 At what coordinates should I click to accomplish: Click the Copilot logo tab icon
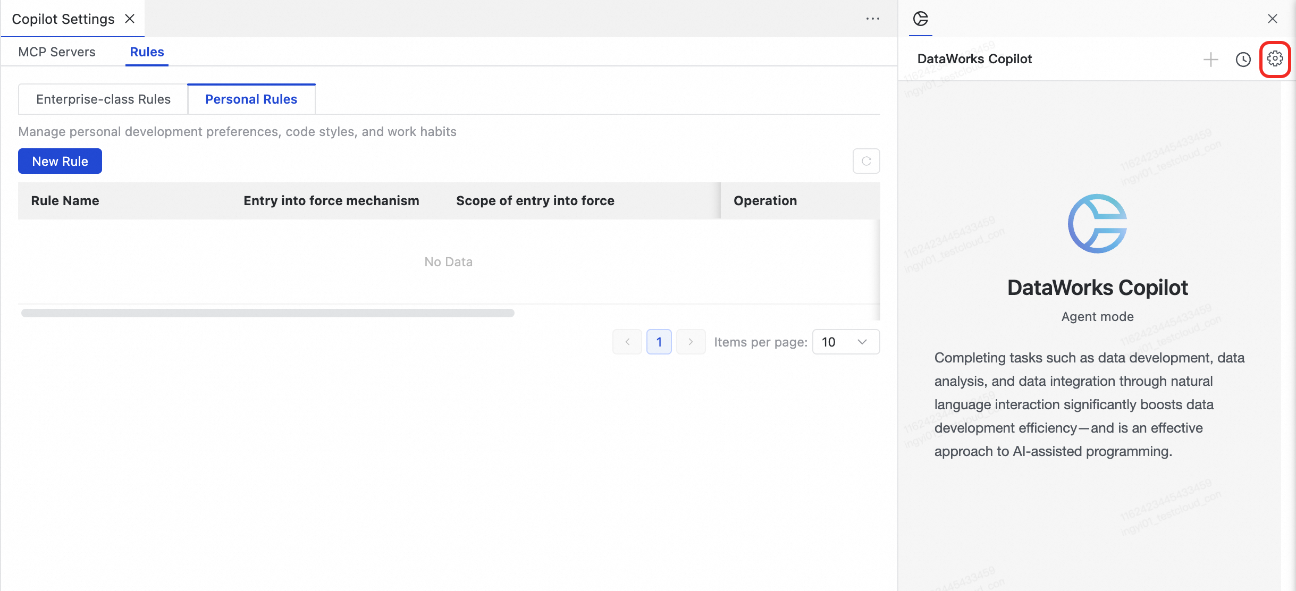[920, 19]
